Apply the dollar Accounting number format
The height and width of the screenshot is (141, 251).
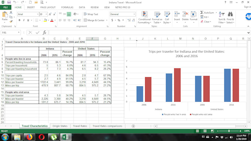(x=112, y=20)
